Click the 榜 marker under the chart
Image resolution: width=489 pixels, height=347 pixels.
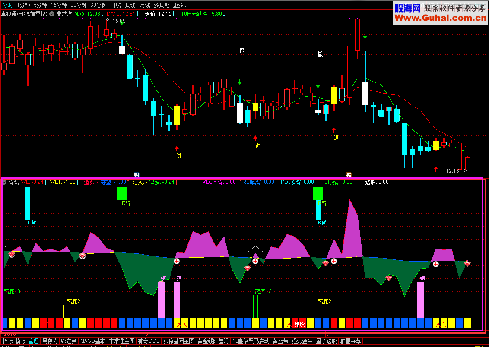pos(349,175)
